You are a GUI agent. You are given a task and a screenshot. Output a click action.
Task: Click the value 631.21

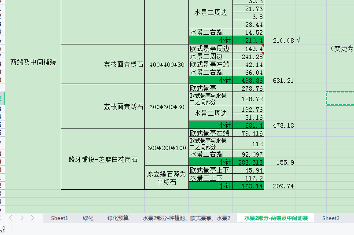(280, 80)
